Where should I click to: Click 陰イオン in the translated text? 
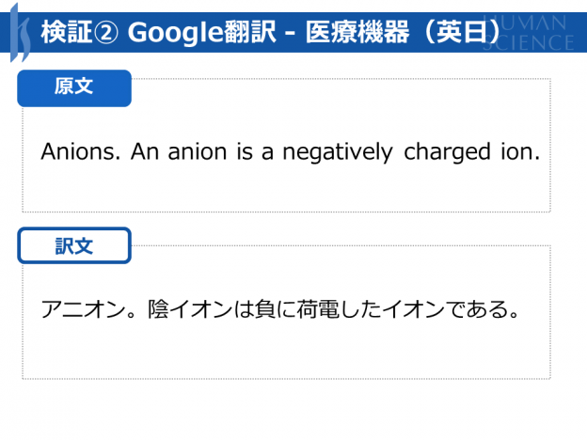190,309
